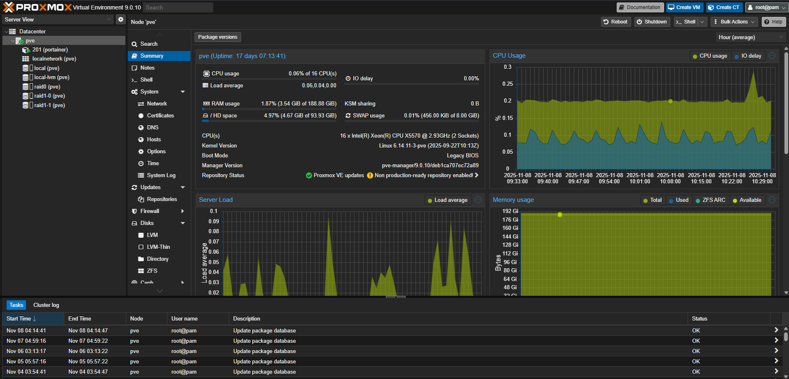The width and height of the screenshot is (789, 379).
Task: Toggle Load average on the Server Load chart
Action: coord(448,200)
